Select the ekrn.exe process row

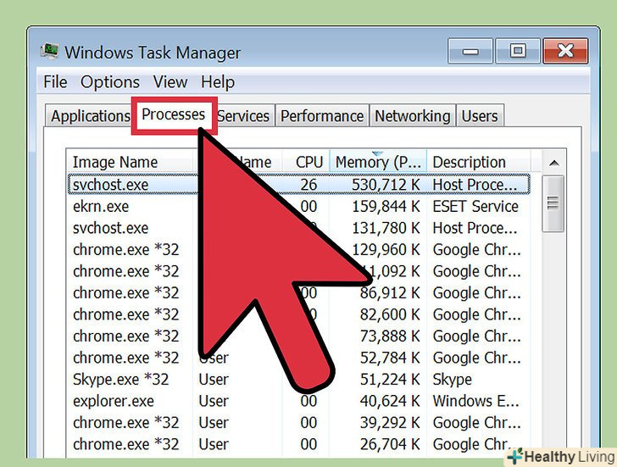pos(298,206)
